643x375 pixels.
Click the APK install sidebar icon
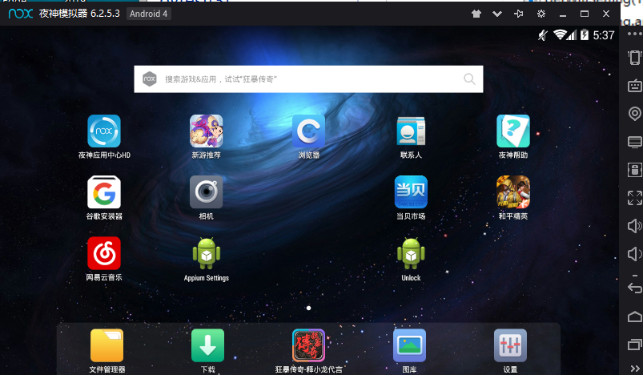pyautogui.click(x=635, y=170)
